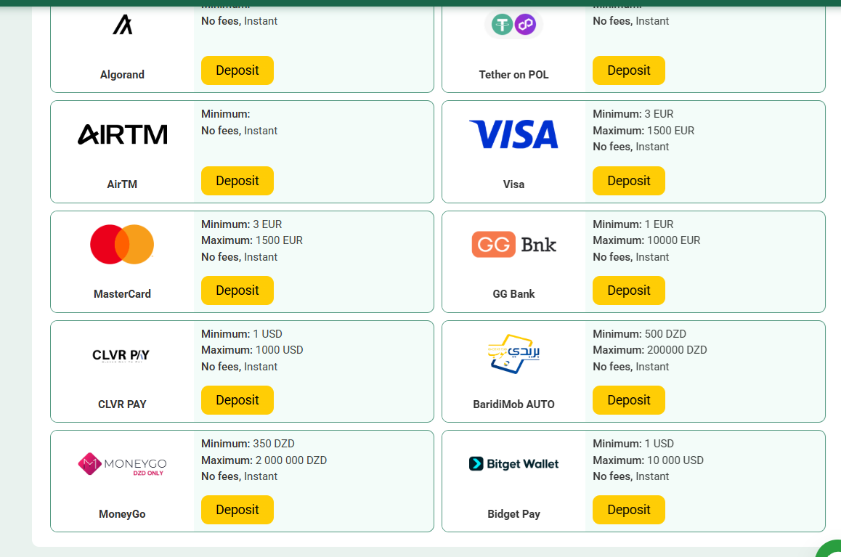
Task: Click the CLVR PAY name label
Action: coord(122,404)
